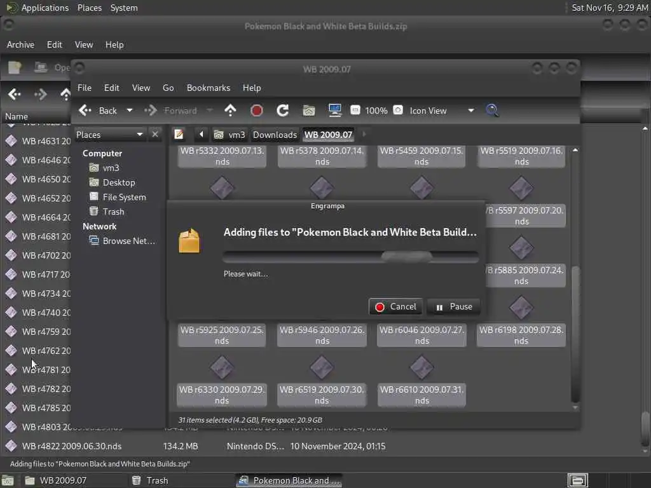
Task: Toggle text location entry pencil icon
Action: point(179,135)
